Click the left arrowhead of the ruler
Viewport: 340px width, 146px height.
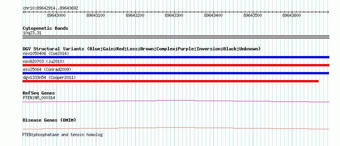[24, 12]
